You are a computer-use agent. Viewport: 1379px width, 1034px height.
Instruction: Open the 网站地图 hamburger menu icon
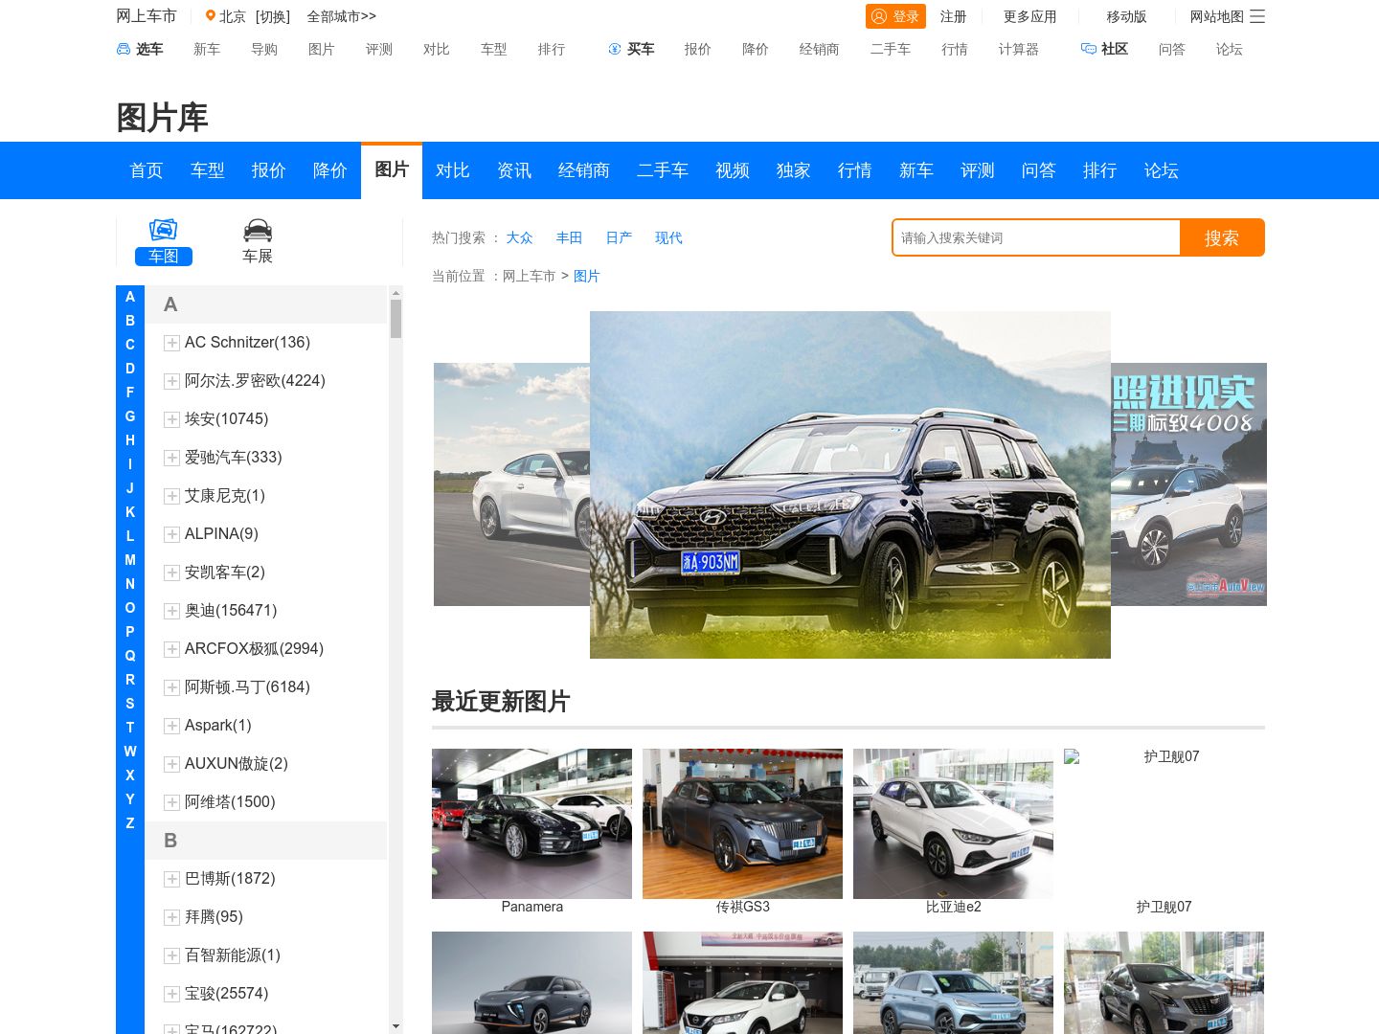click(x=1257, y=16)
